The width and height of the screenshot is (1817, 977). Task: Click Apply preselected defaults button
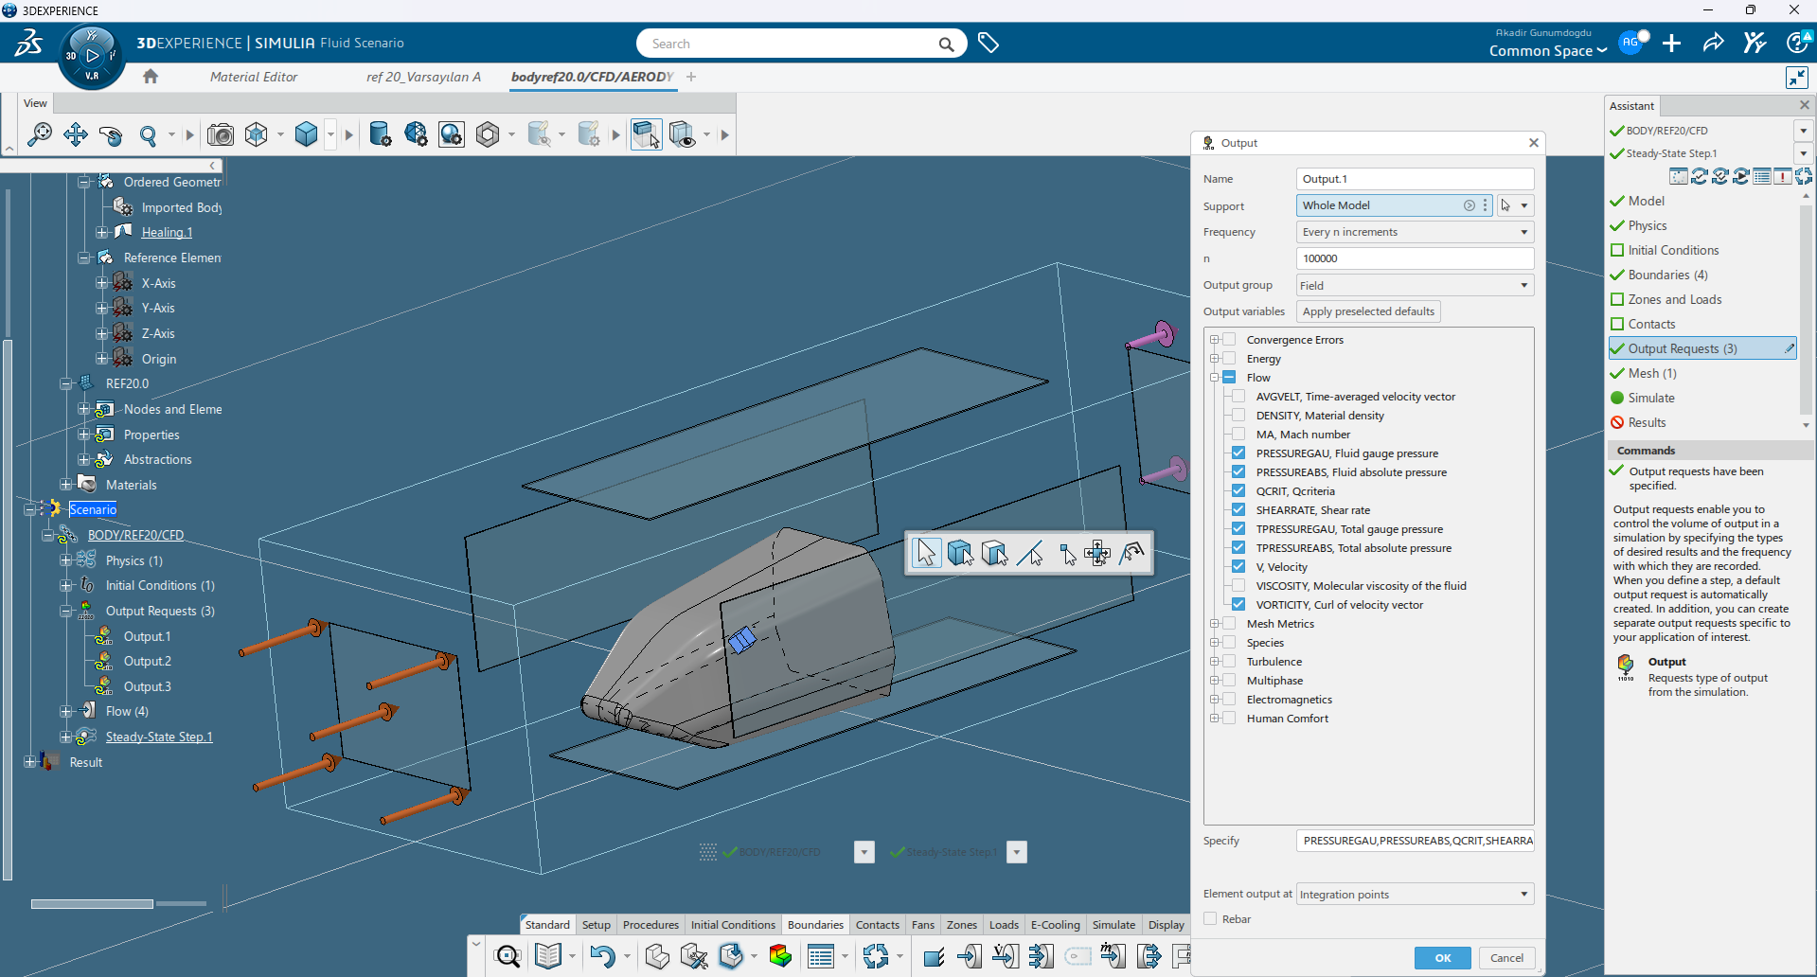tap(1368, 311)
